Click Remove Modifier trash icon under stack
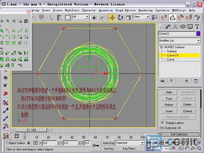The height and width of the screenshot is (153, 204). click(x=186, y=81)
